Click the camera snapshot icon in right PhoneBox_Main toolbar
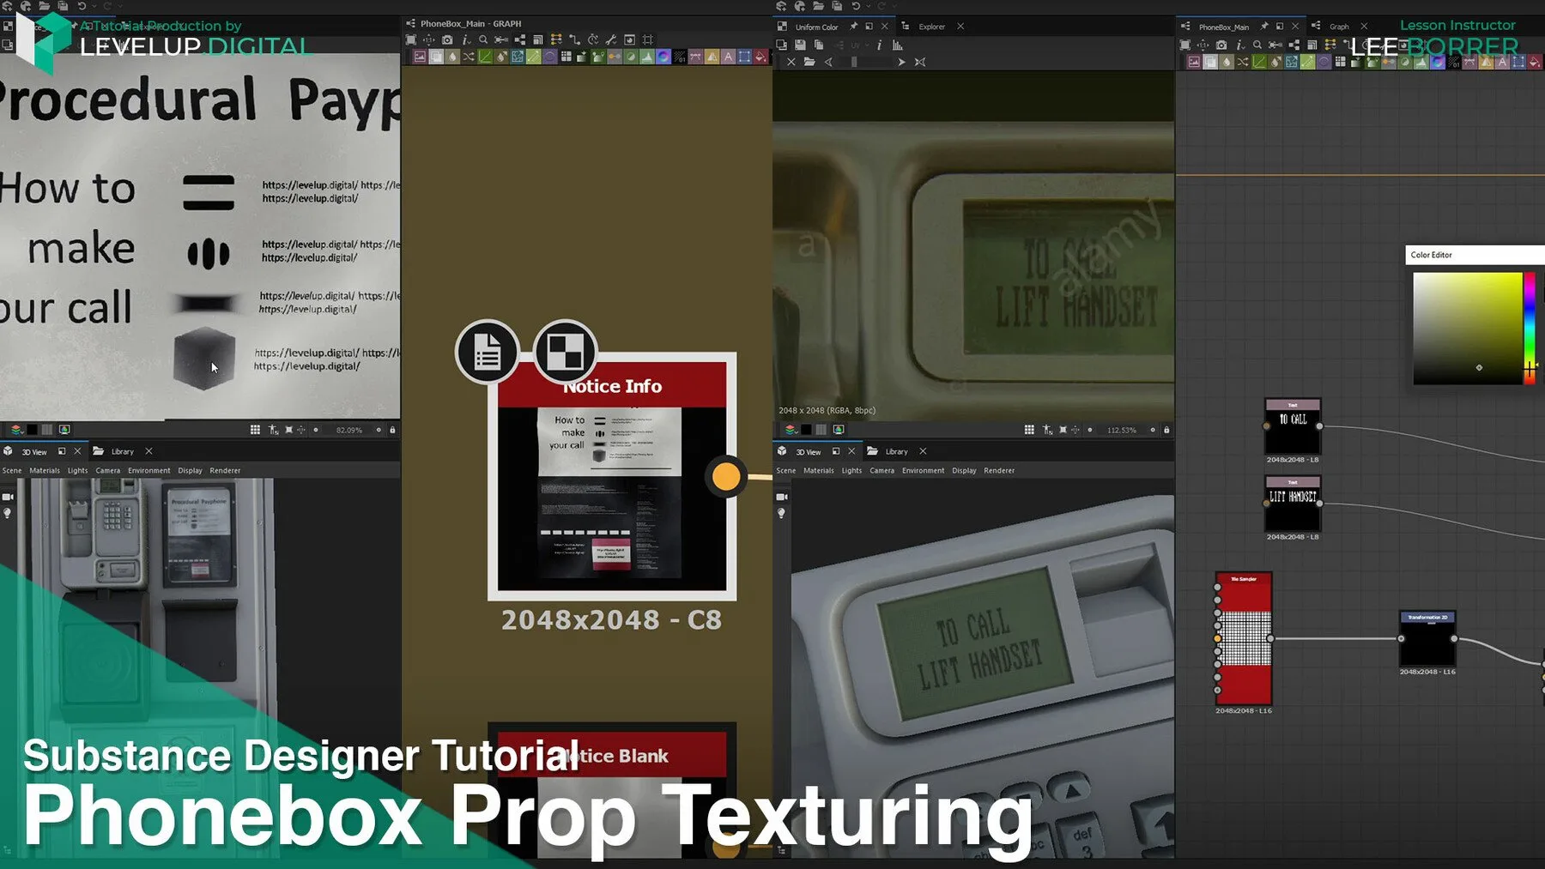The width and height of the screenshot is (1545, 869). (1221, 45)
